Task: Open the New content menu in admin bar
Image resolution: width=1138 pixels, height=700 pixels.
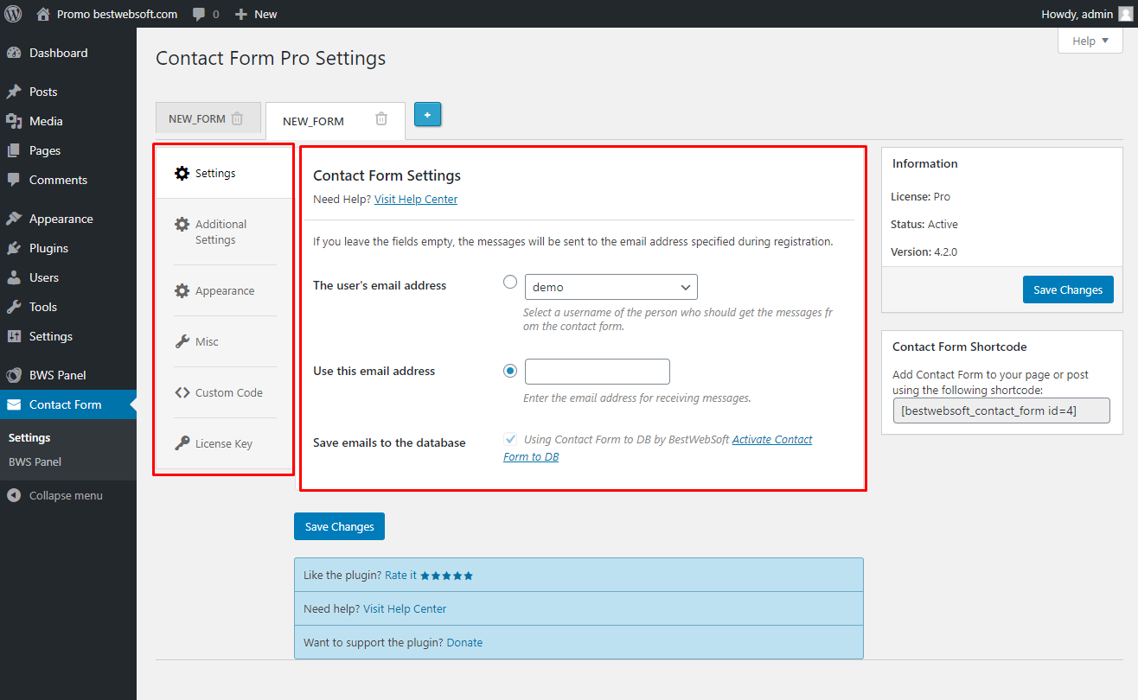Action: (257, 14)
